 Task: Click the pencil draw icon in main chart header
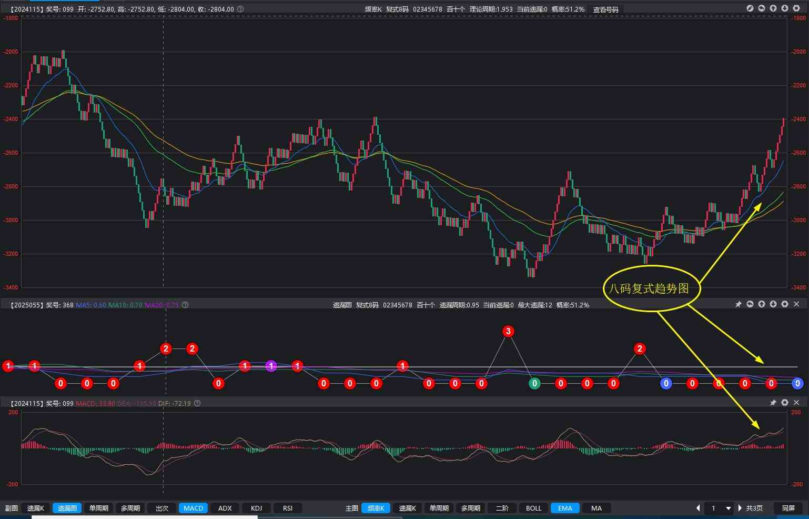pos(750,8)
